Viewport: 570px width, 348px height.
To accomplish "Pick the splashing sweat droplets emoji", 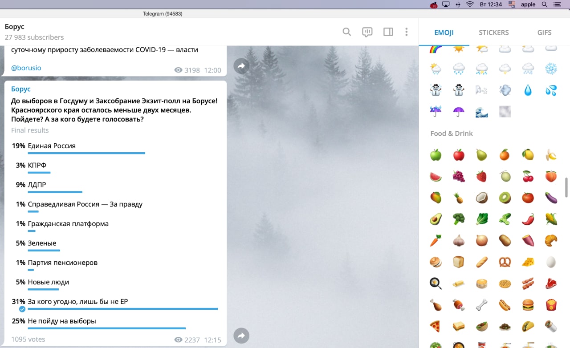I will 551,90.
